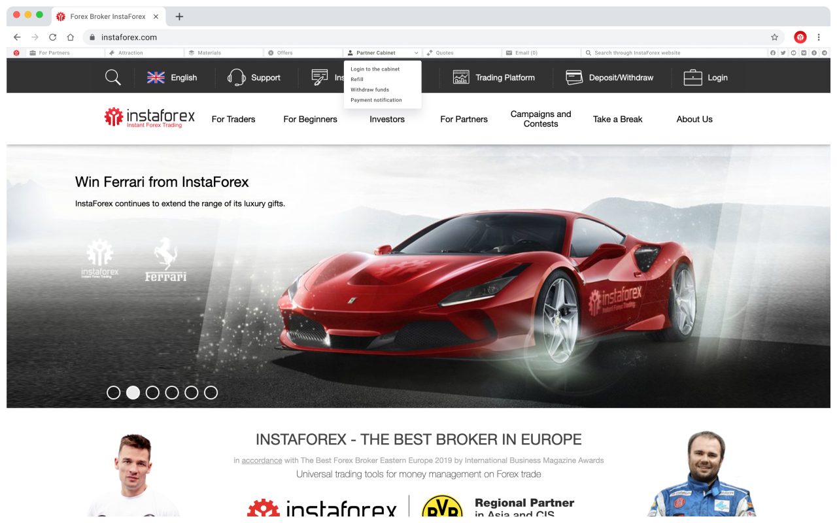Bookmark this page with the star icon
The image size is (837, 523).
[x=775, y=37]
